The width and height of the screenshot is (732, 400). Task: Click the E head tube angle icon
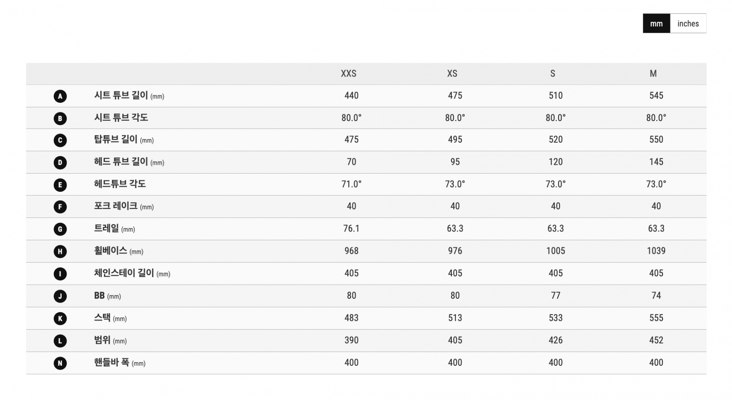[60, 185]
